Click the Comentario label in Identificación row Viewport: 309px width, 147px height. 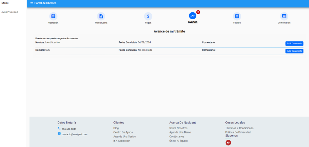(209, 42)
